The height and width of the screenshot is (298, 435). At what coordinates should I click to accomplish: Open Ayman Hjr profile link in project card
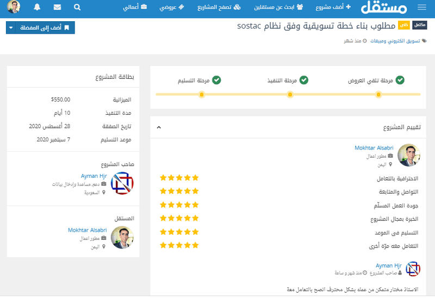pos(94,176)
